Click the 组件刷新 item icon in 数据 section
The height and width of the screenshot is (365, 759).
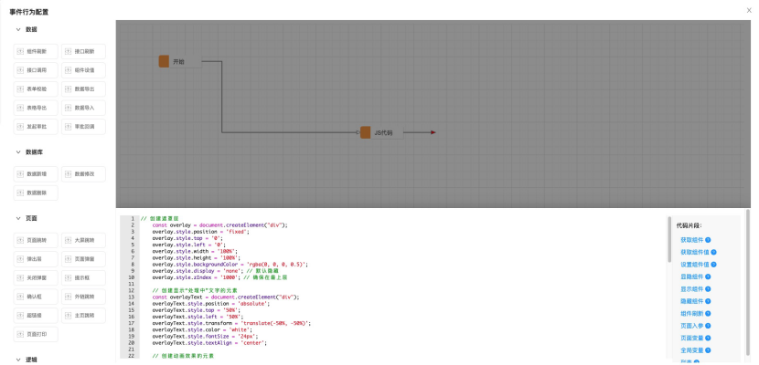coord(20,51)
